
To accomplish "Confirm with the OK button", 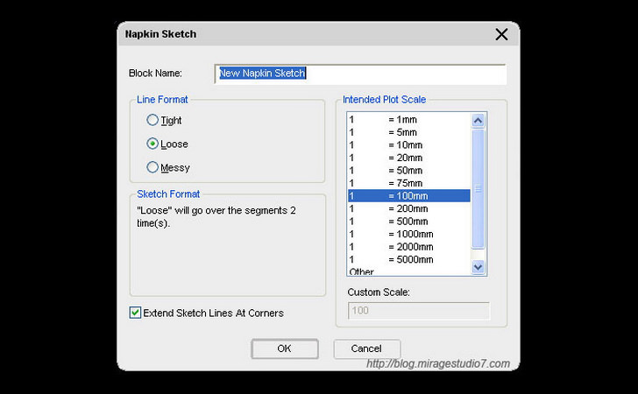I will click(285, 348).
